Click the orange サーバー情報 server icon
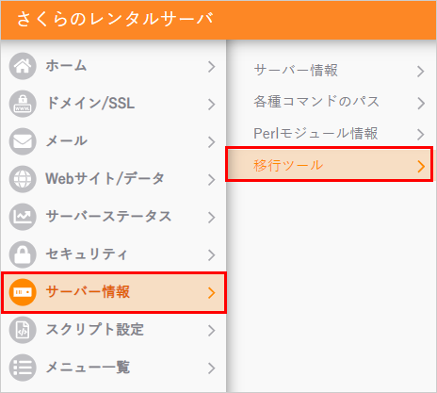 [x=23, y=292]
